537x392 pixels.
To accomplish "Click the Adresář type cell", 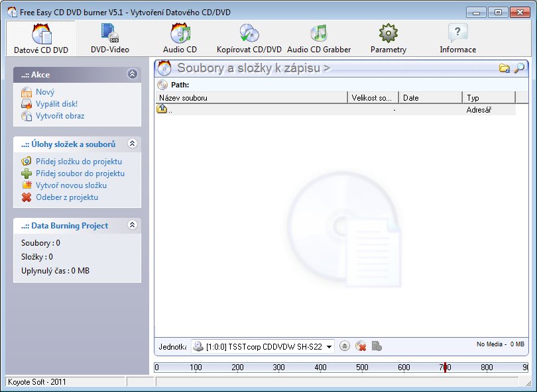I will tap(479, 110).
